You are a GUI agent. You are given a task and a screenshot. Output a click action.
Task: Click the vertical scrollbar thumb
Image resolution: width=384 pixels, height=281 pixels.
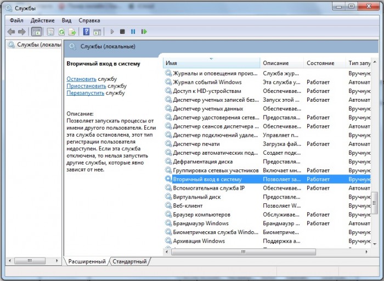click(x=375, y=203)
